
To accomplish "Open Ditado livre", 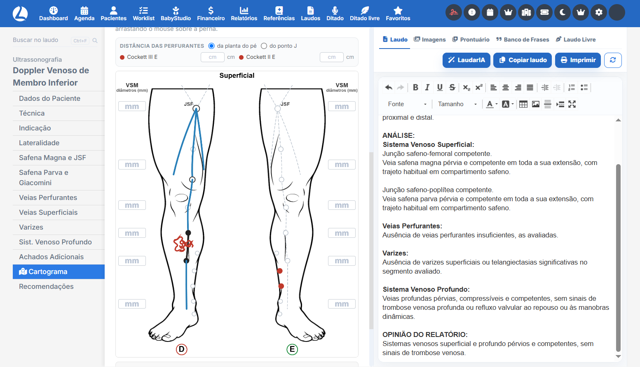I will 365,14.
